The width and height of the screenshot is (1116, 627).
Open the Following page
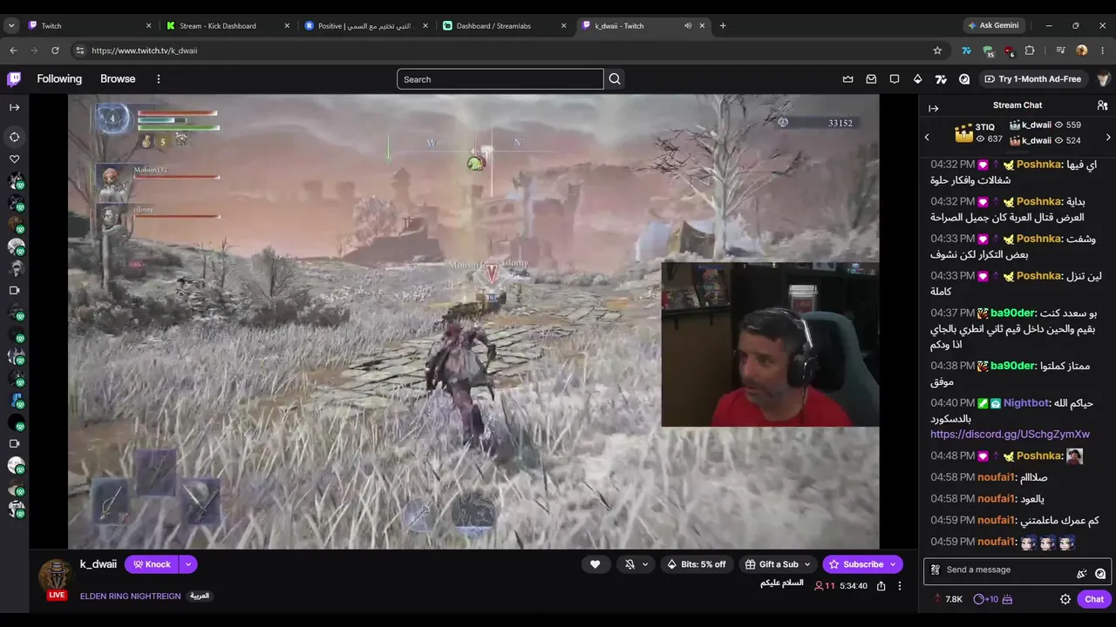pos(59,79)
